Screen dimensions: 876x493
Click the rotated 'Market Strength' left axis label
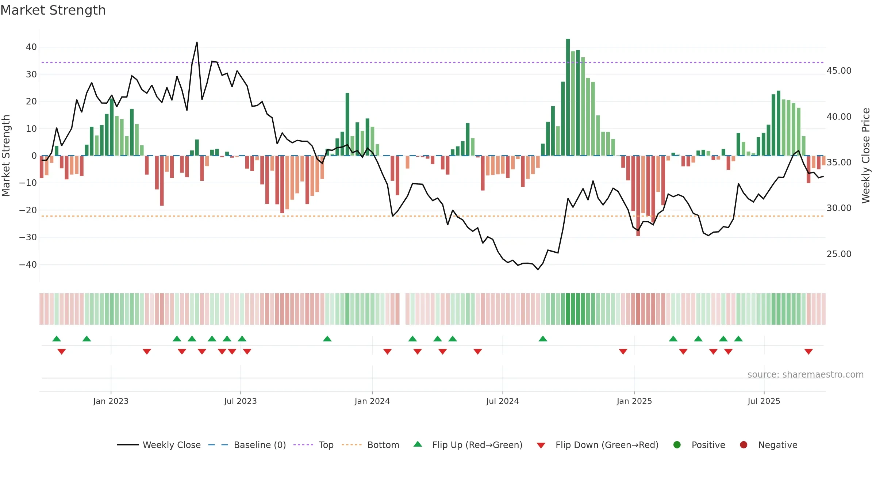pos(6,156)
